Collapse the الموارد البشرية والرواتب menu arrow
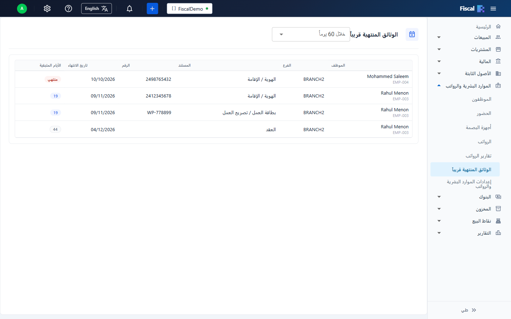Image resolution: width=511 pixels, height=319 pixels. 439,85
